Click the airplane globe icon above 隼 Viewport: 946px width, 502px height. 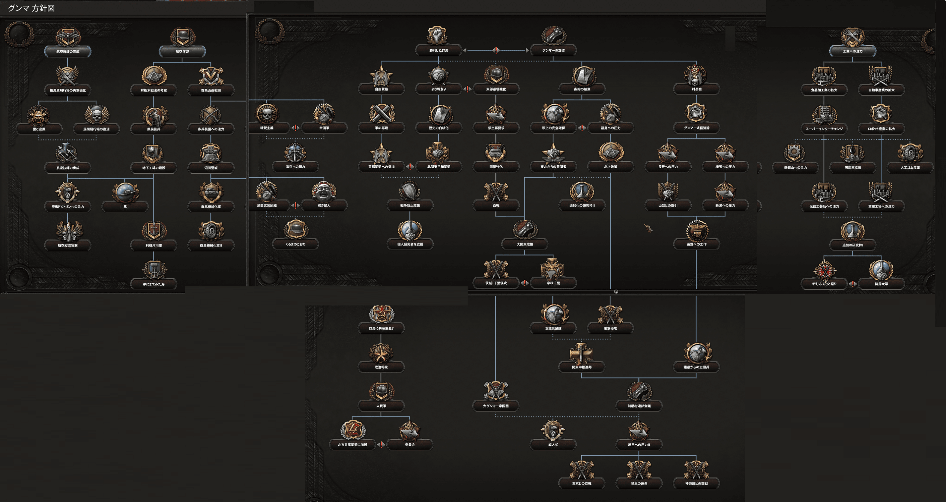coord(125,192)
